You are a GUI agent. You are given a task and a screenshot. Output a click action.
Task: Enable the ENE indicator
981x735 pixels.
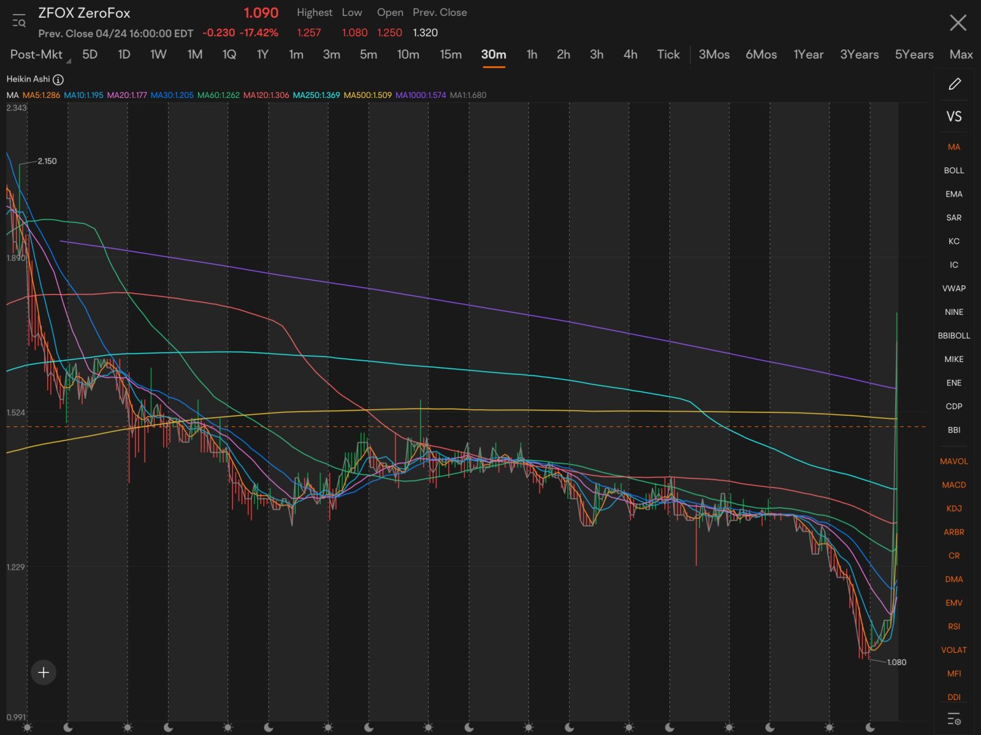(954, 383)
